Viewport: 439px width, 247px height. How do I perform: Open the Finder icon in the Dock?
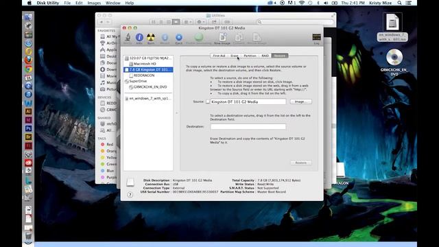(28, 17)
